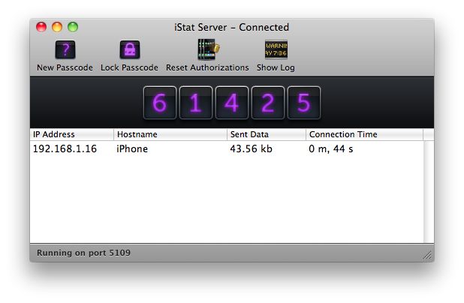Minimize window using the yellow button

pyautogui.click(x=57, y=27)
